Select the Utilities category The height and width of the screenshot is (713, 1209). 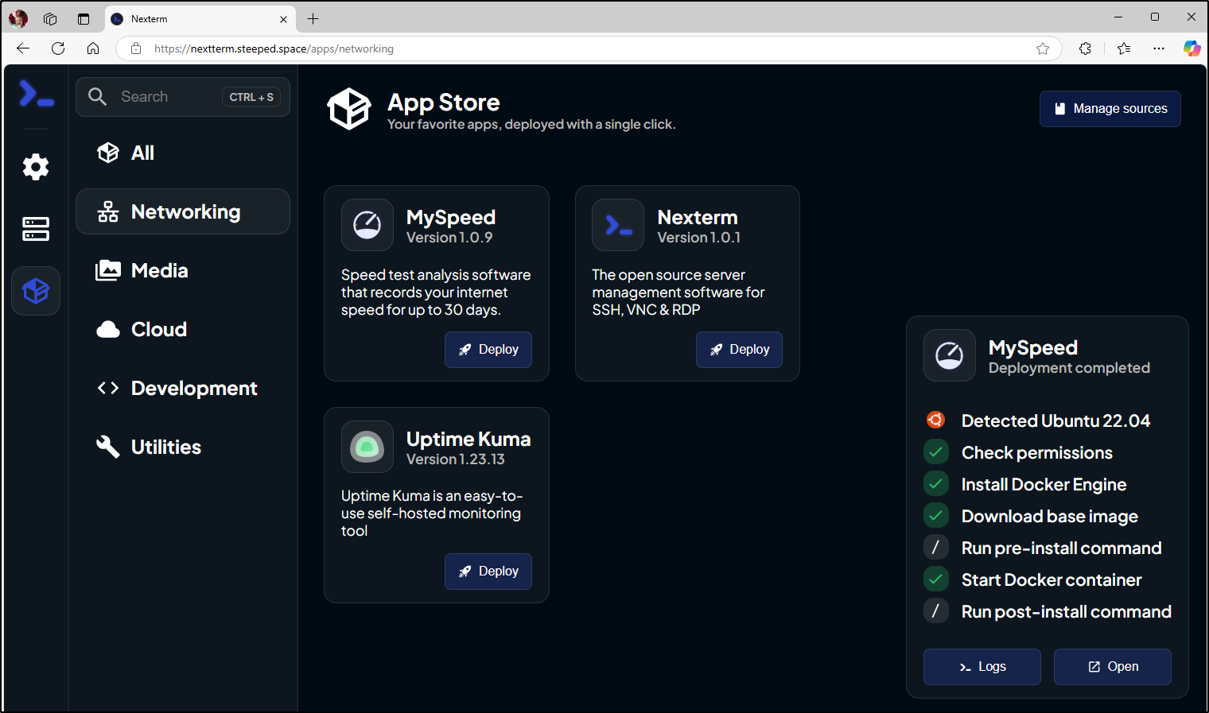point(183,447)
